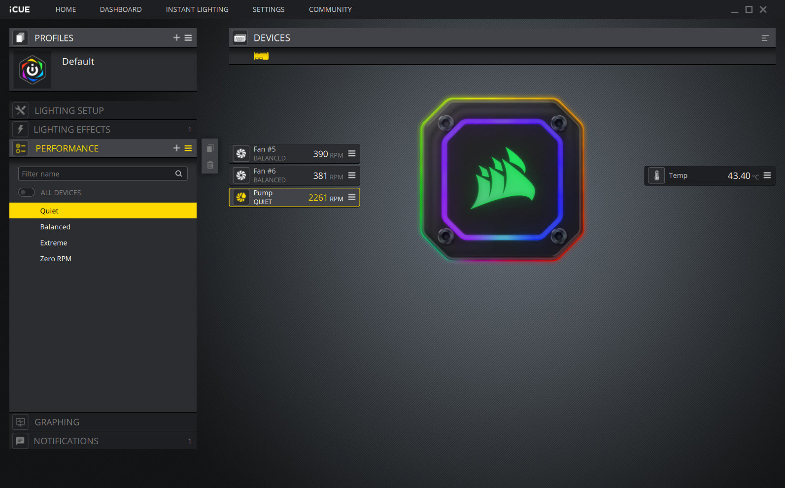Select the Quiet preset
785x488 pixels.
click(103, 210)
